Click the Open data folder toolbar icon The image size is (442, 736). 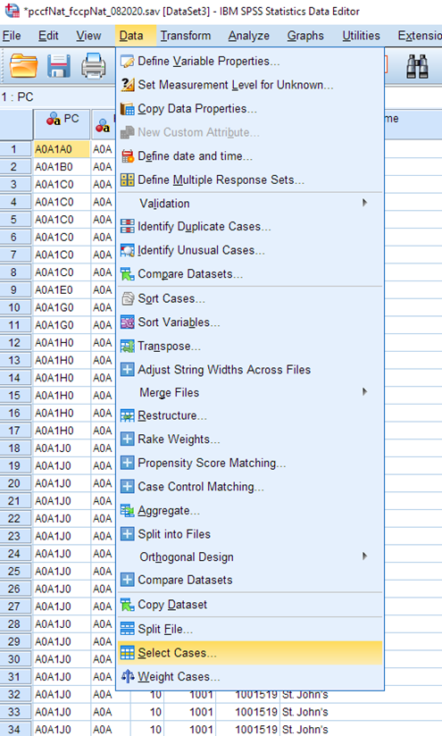tap(23, 66)
